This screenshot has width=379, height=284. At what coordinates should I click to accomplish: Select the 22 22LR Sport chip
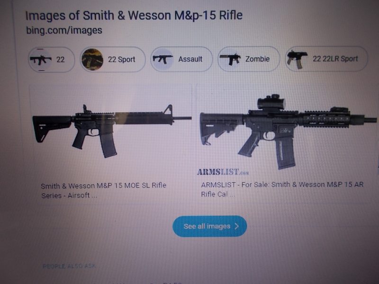pos(326,58)
